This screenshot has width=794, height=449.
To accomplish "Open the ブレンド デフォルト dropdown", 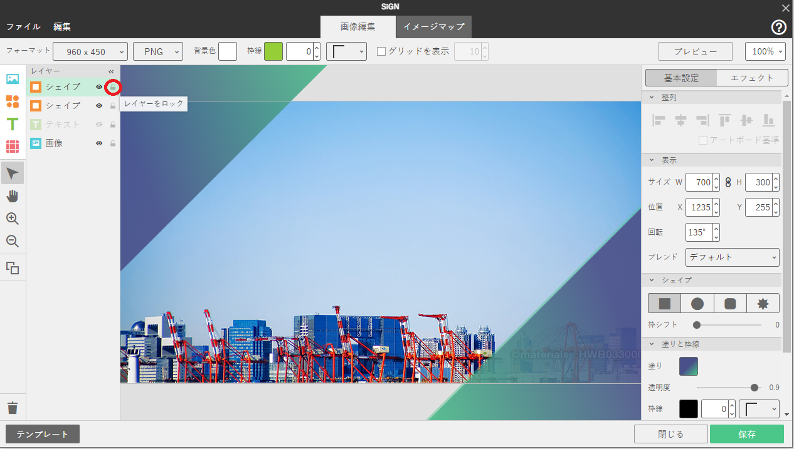I will point(732,257).
